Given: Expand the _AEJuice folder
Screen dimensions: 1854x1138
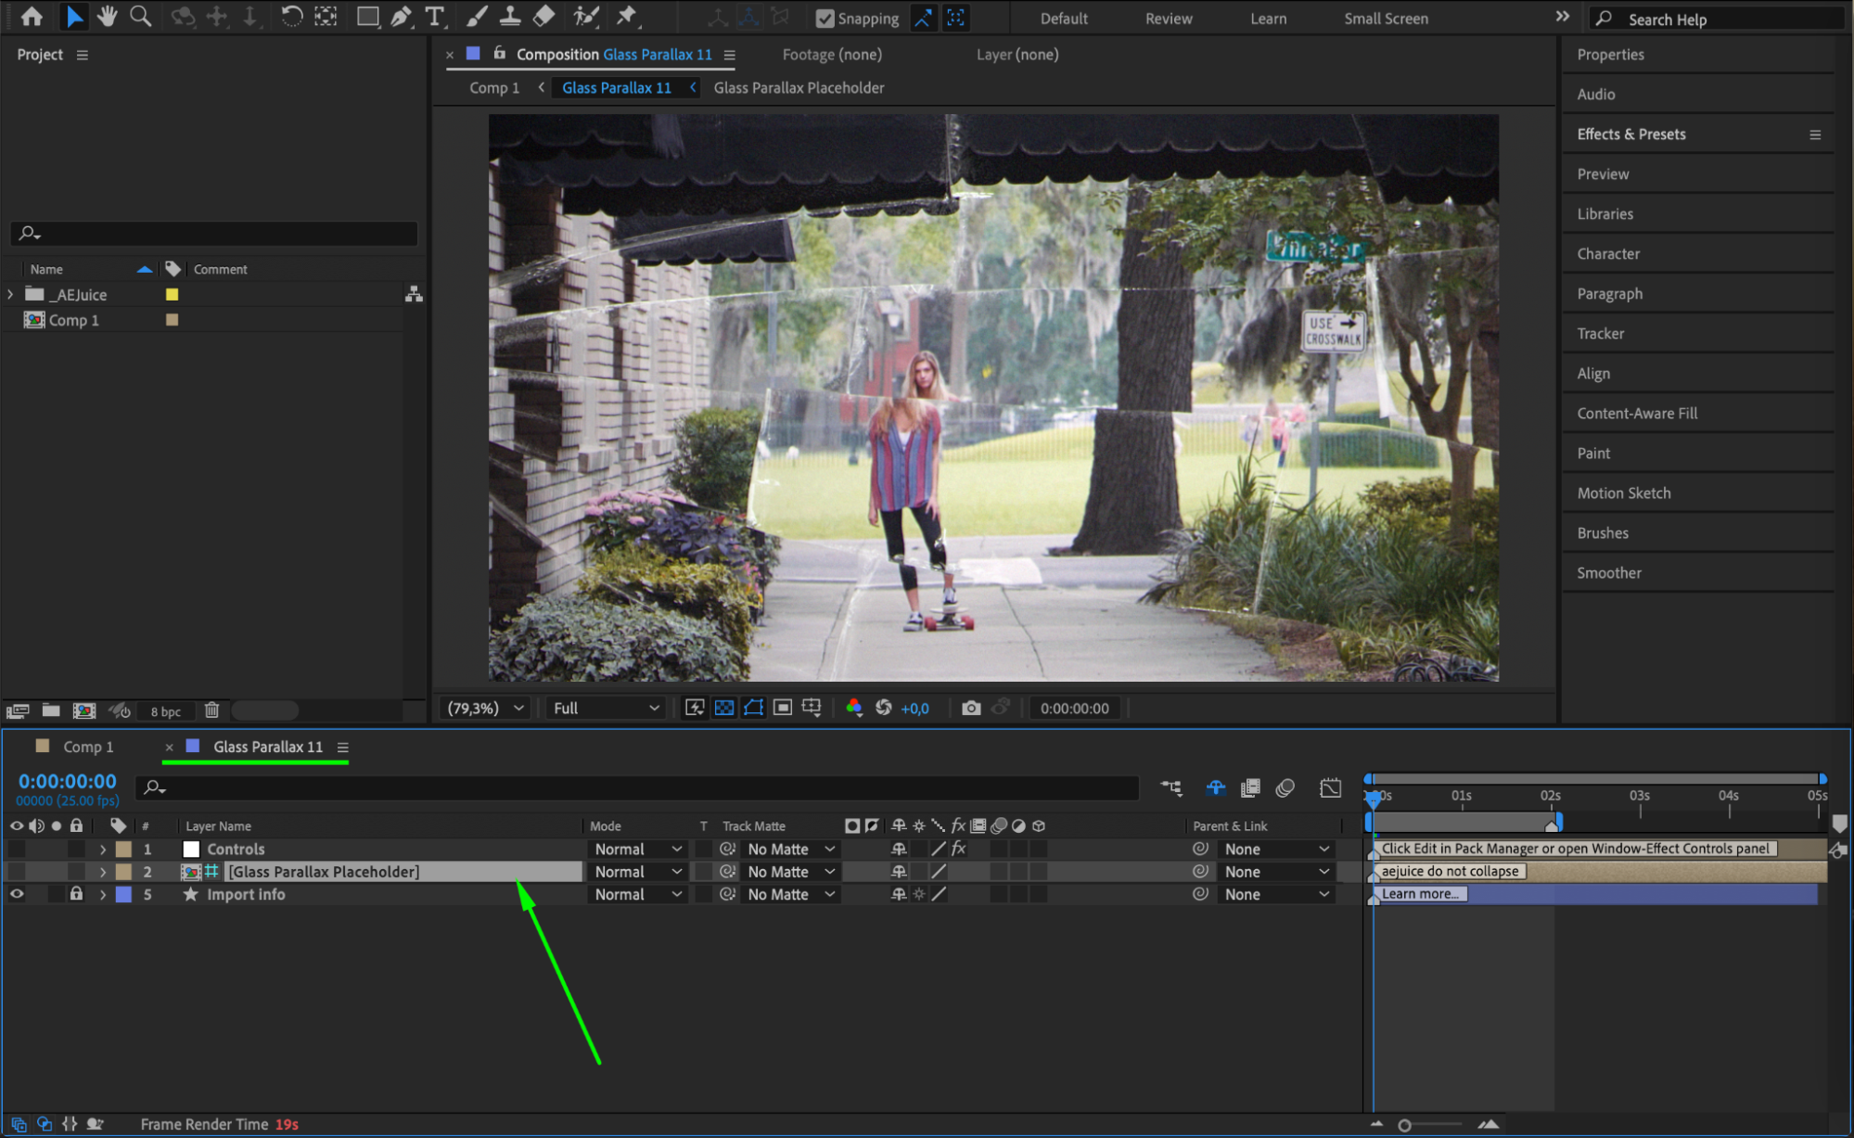Looking at the screenshot, I should [x=11, y=294].
